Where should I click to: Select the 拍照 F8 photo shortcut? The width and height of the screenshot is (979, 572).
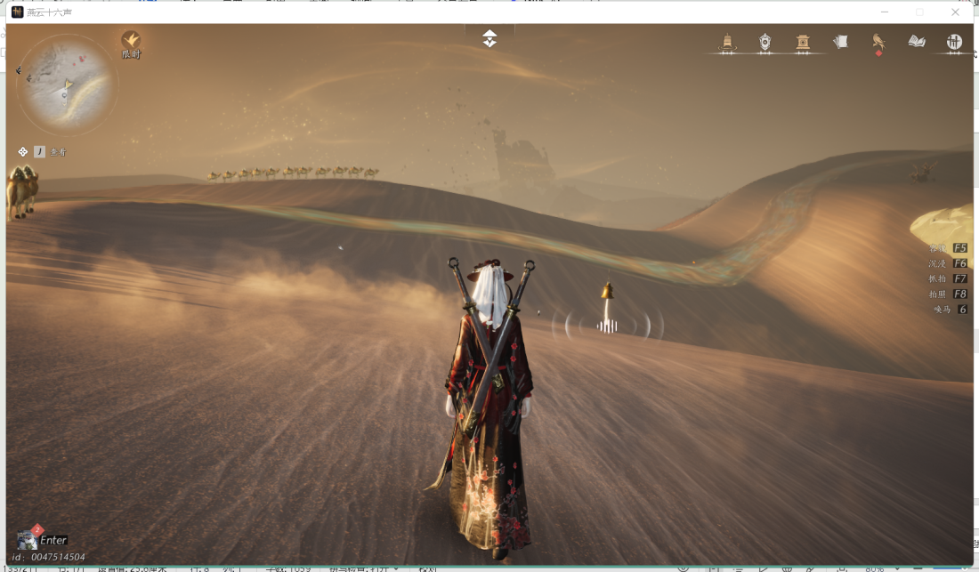[x=948, y=294]
